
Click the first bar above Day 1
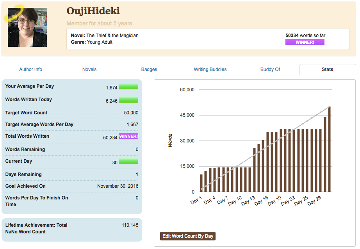(x=201, y=183)
